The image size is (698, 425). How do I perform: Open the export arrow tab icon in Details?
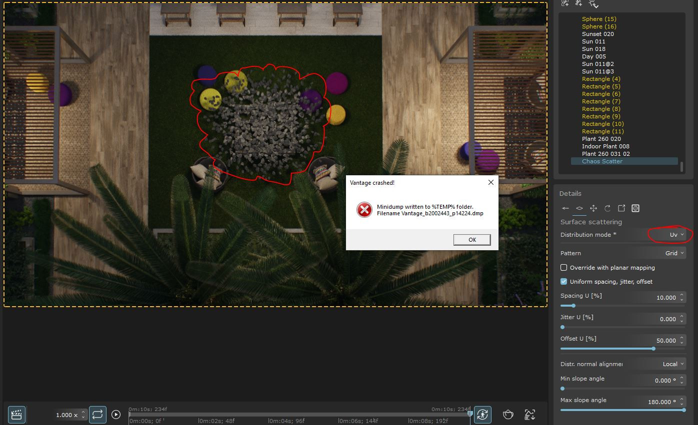[621, 208]
